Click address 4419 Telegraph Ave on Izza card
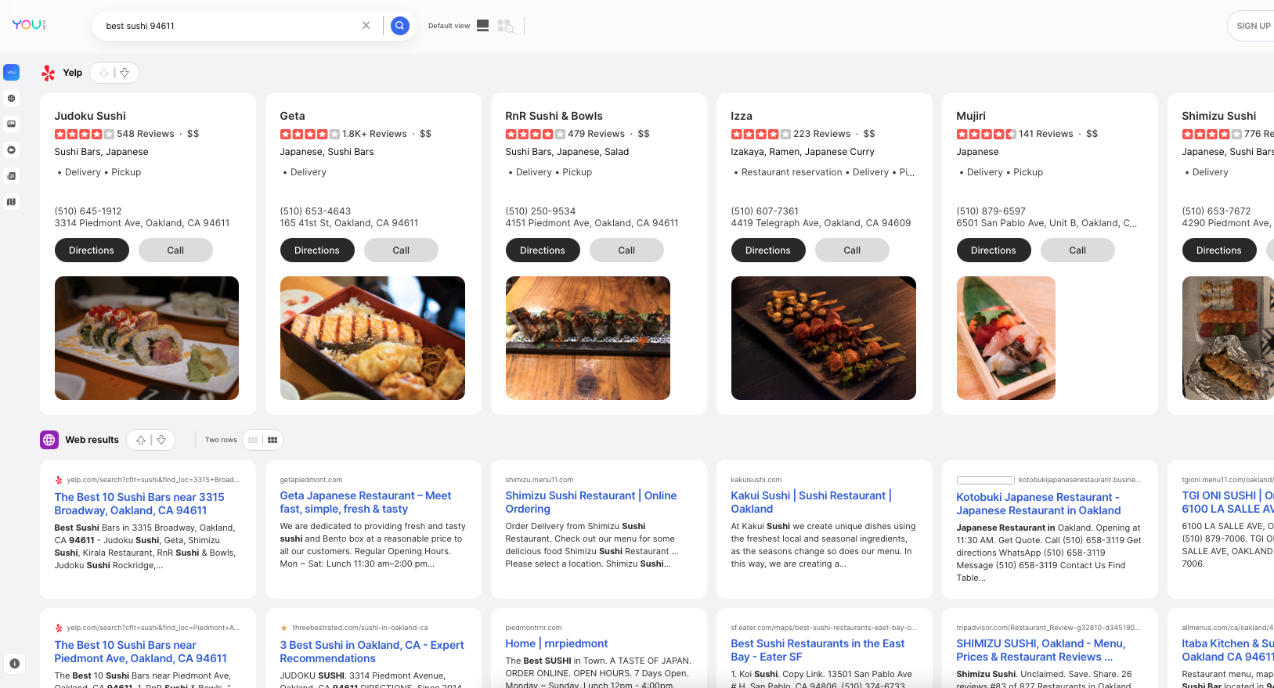The image size is (1274, 688). pyautogui.click(x=821, y=223)
